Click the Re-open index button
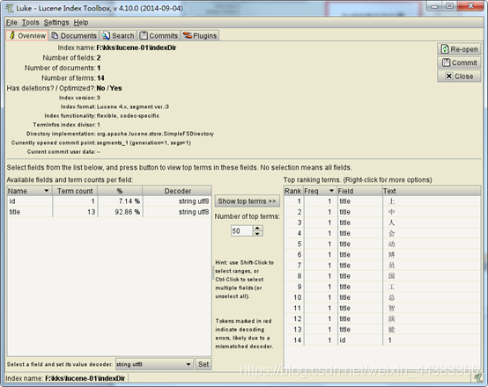This screenshot has height=387, width=488. point(459,49)
